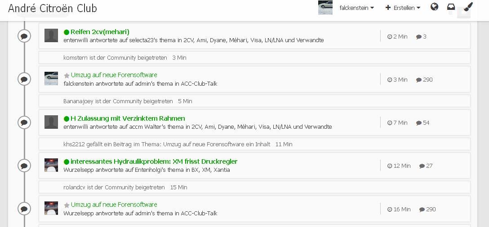This screenshot has height=227, width=489.
Task: Open notifications globe icon in header
Action: pyautogui.click(x=434, y=7)
